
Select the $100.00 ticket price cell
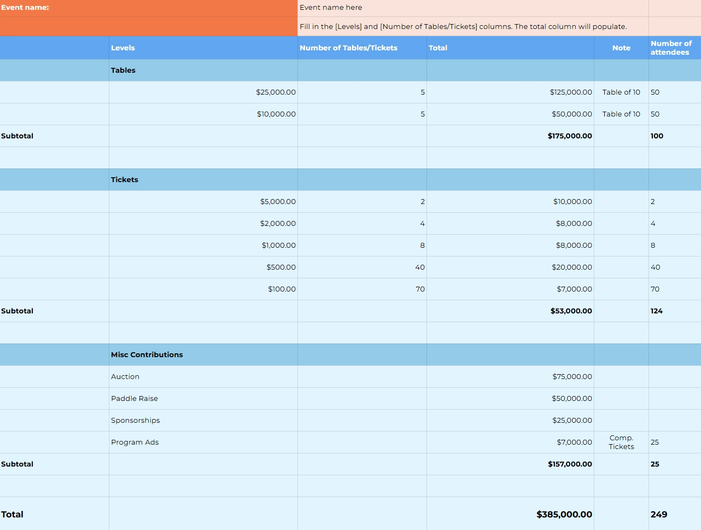281,289
